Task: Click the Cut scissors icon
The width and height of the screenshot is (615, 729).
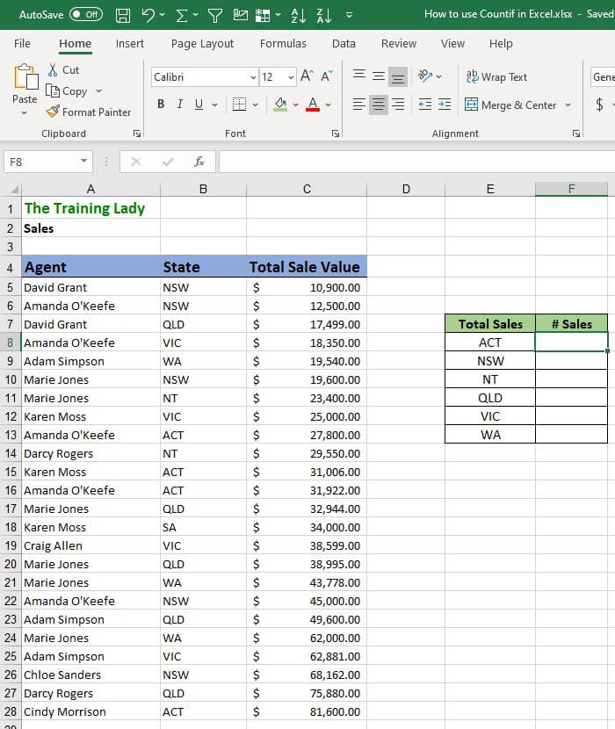Action: [53, 69]
